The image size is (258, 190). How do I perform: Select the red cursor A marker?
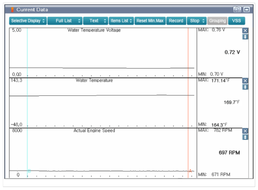(x=190, y=171)
